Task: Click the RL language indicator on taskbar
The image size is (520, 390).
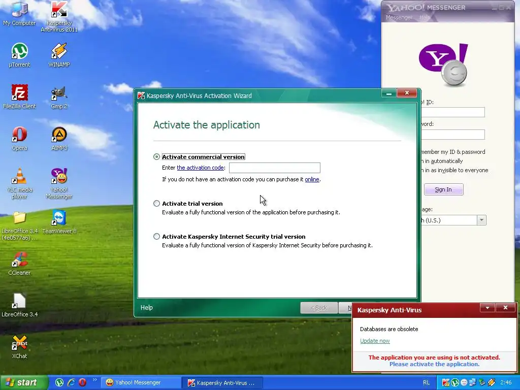Action: tap(427, 383)
